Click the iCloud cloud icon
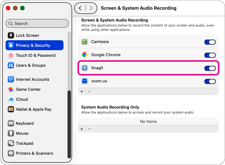Screen dimensions: 225x165 pos(11,99)
